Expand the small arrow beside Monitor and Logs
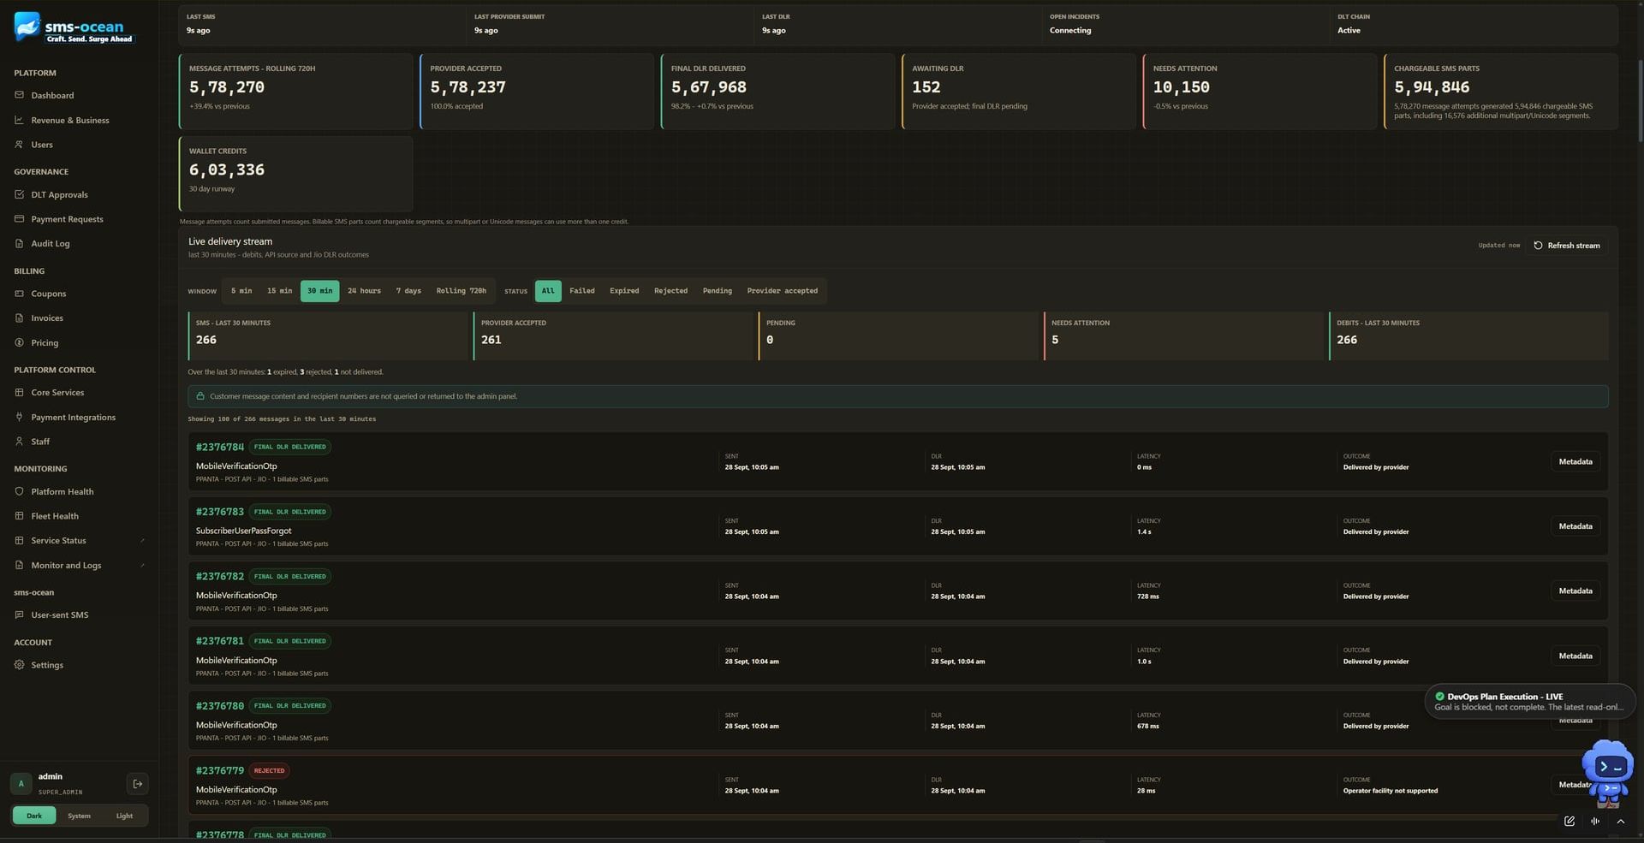This screenshot has width=1644, height=843. point(142,565)
